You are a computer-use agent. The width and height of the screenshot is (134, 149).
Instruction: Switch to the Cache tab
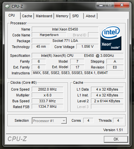point(27,16)
